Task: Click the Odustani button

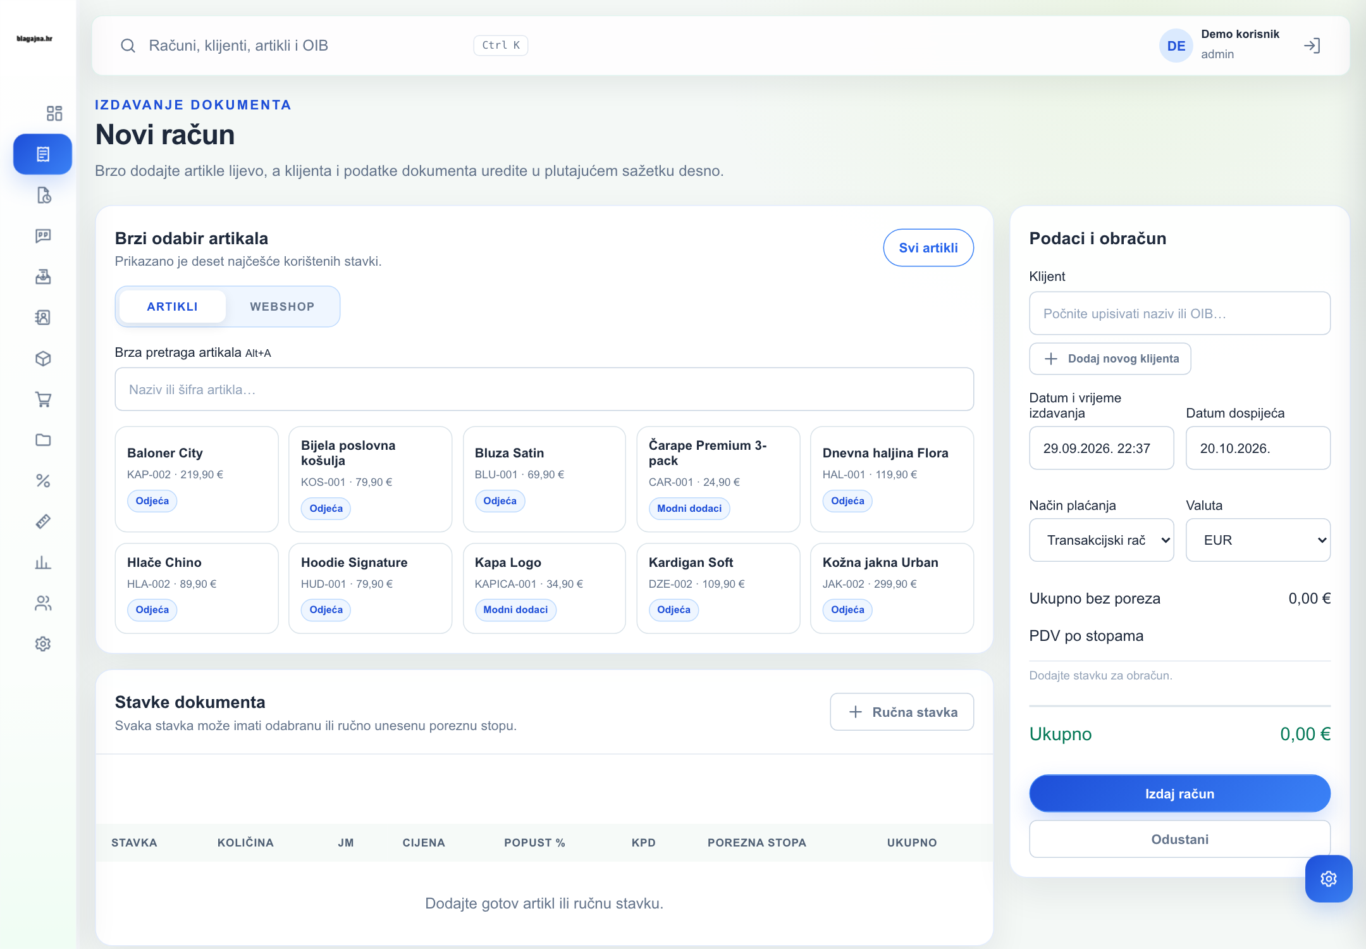Action: 1179,840
